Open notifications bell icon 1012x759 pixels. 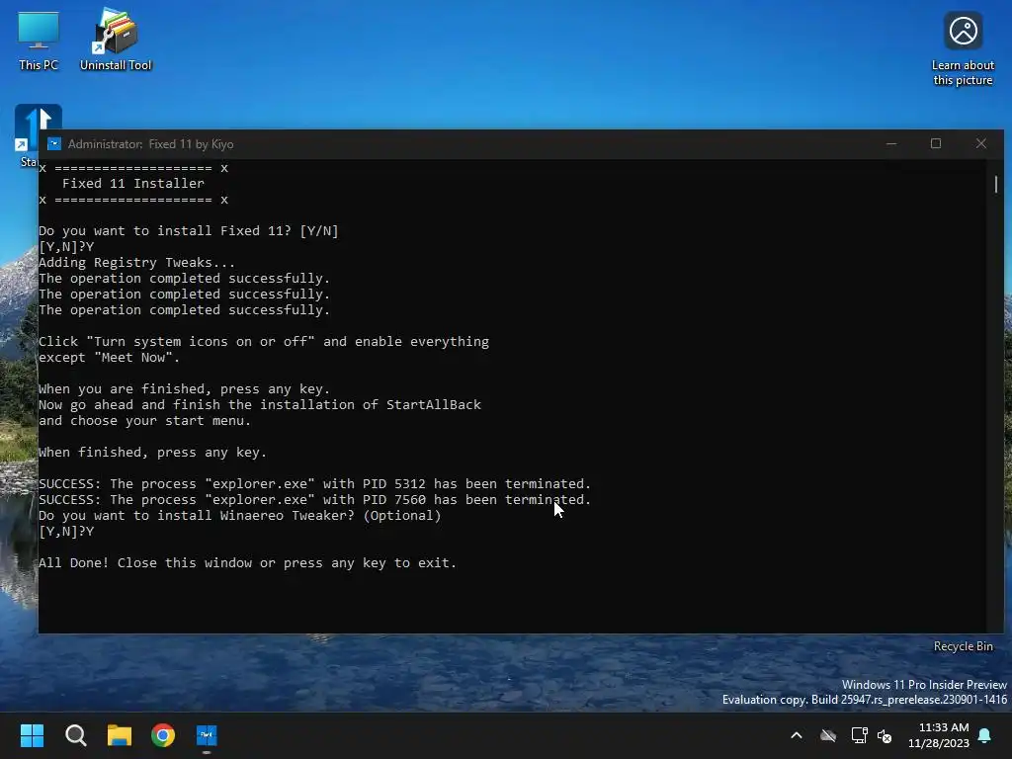[x=985, y=735]
